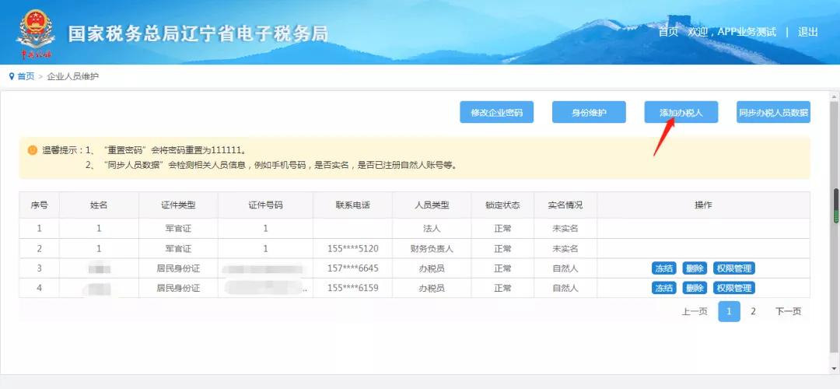Viewport: 840px width, 389px height.
Task: Click 欢迎，APP业务测试 user text
Action: [x=732, y=32]
